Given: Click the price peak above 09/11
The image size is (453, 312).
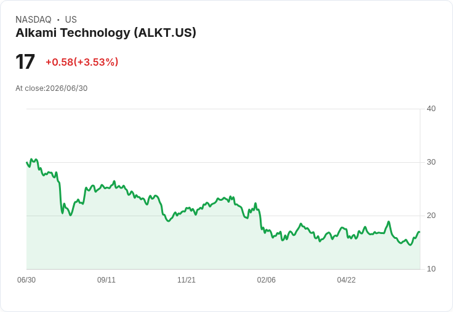Looking at the screenshot, I should 114,181.
